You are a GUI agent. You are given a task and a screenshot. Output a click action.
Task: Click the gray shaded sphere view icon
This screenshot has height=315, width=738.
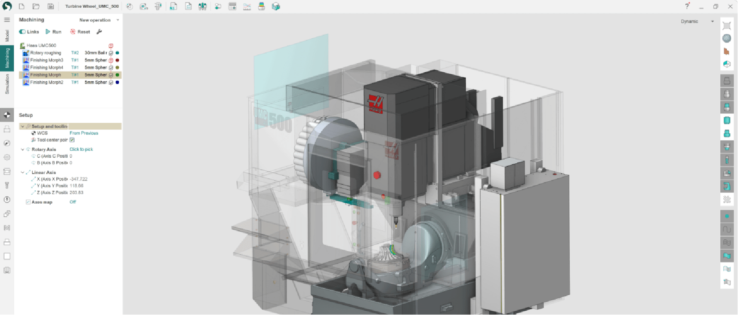[727, 38]
